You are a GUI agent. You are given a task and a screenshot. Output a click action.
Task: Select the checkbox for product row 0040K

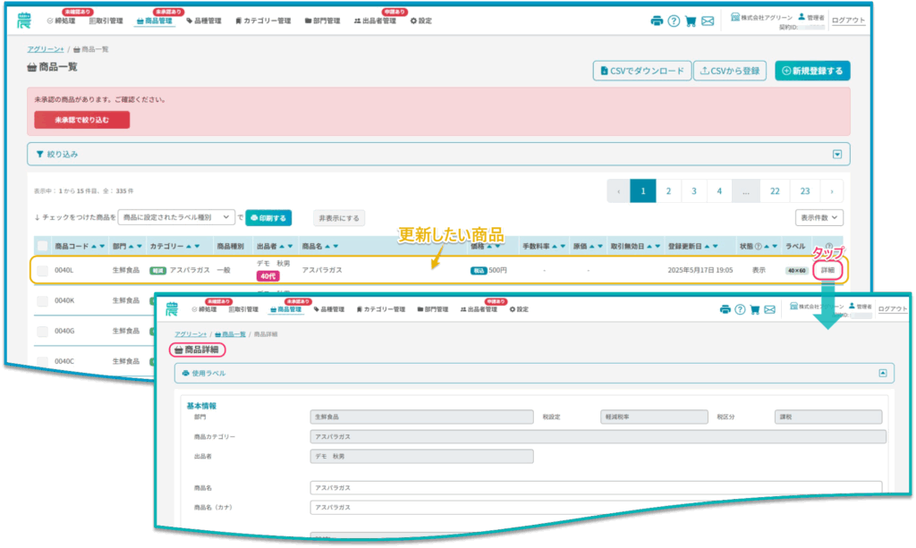[42, 301]
